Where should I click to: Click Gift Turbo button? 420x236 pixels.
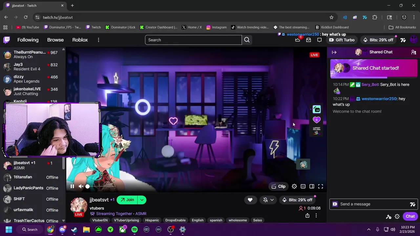coord(342,40)
